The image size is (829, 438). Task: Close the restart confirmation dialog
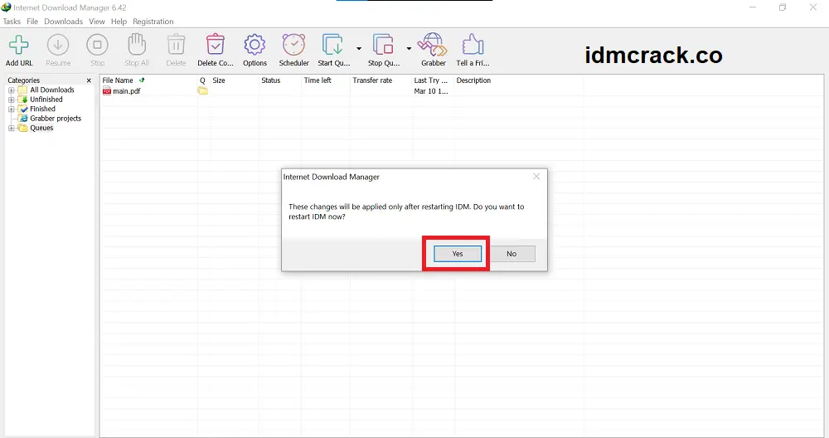click(536, 176)
